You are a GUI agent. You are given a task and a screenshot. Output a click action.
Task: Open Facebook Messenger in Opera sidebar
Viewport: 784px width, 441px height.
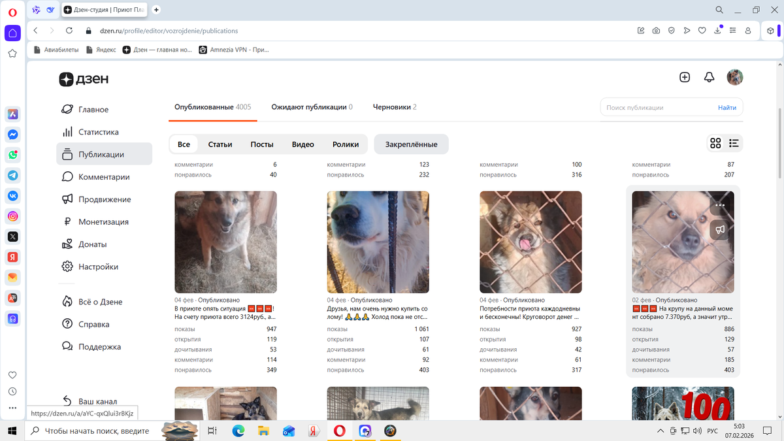pyautogui.click(x=12, y=135)
